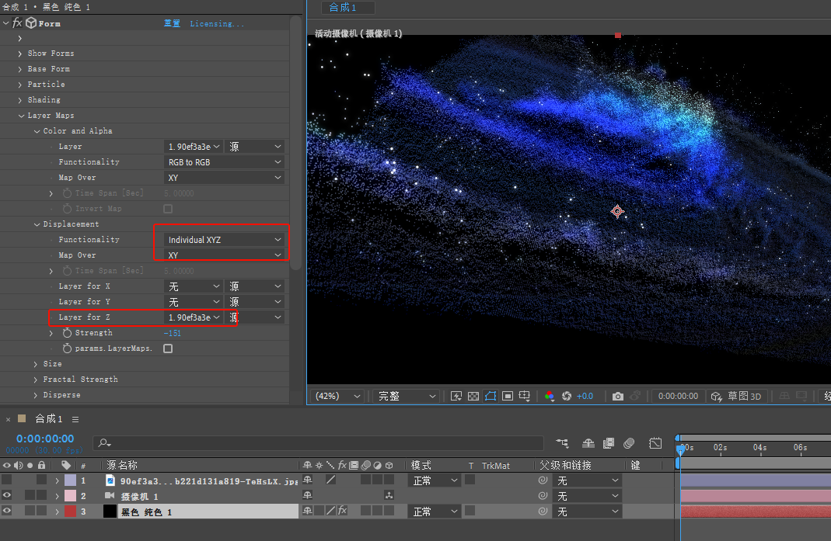831x541 pixels.
Task: Expand the Fractal Strength group
Action: (36, 379)
